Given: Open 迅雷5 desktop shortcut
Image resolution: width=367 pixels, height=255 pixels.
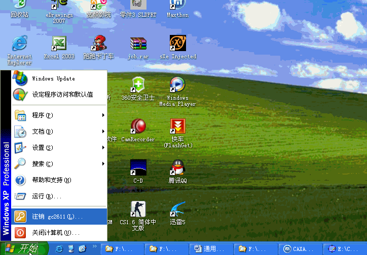Looking at the screenshot, I should tap(177, 213).
